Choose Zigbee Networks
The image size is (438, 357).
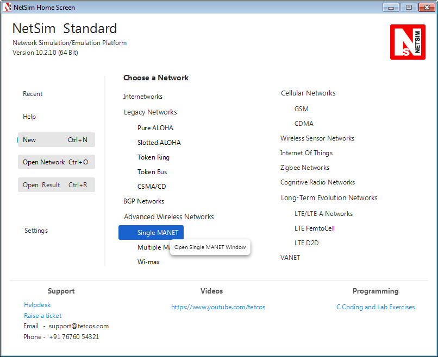305,168
